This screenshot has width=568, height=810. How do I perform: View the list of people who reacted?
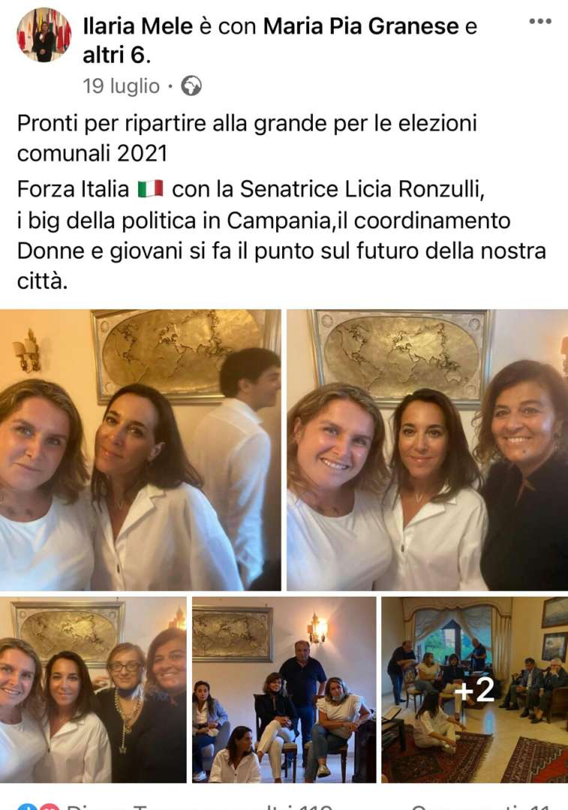point(199,807)
